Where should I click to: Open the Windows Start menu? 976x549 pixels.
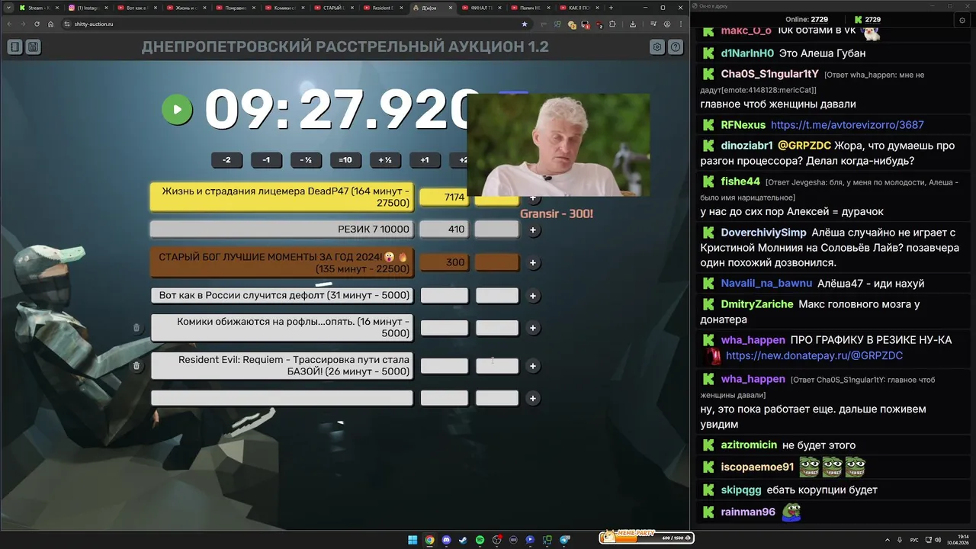tap(413, 540)
